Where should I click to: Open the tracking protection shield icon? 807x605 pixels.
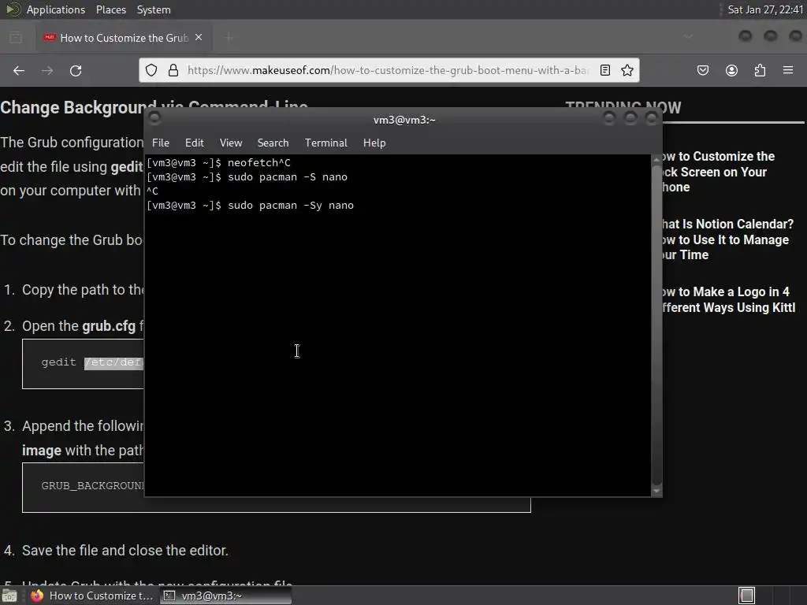[x=151, y=70]
